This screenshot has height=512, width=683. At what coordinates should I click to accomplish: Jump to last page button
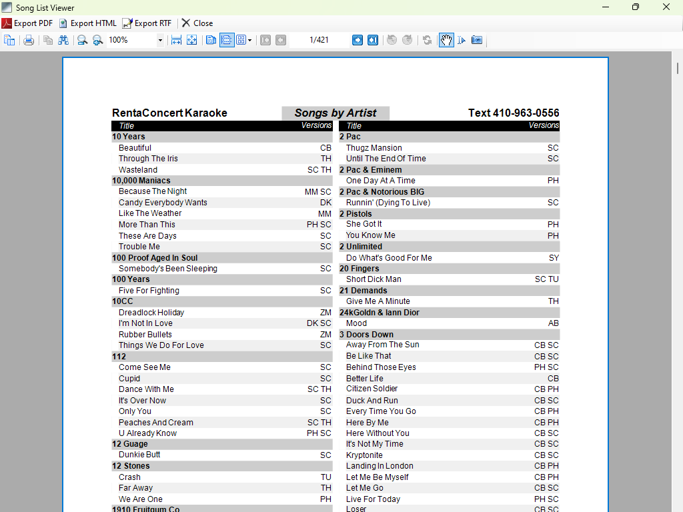tap(373, 40)
